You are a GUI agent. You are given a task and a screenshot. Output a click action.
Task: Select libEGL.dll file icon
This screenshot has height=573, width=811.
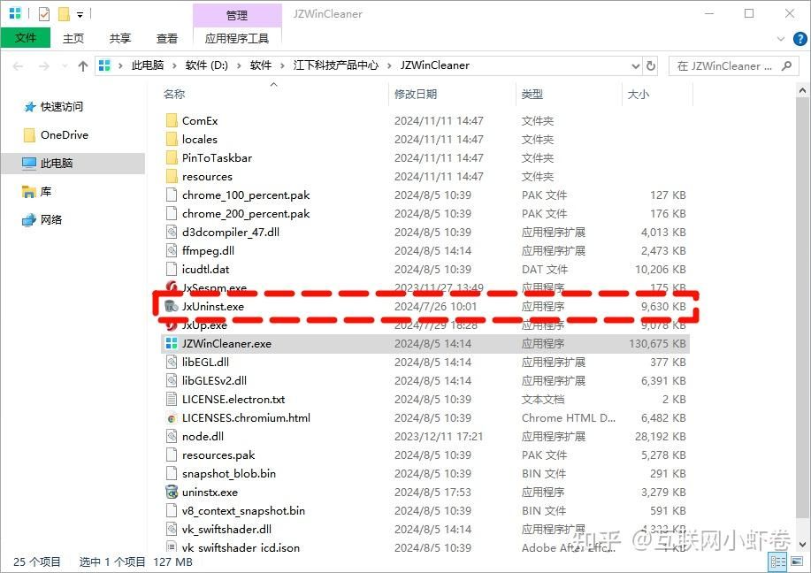tap(172, 362)
